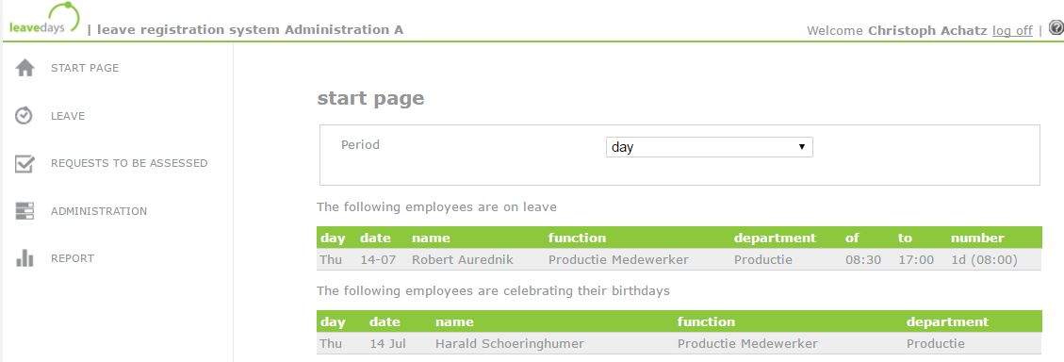Select Harald Schoeringhumer birthday row
This screenshot has width=1064, height=362.
click(x=679, y=344)
